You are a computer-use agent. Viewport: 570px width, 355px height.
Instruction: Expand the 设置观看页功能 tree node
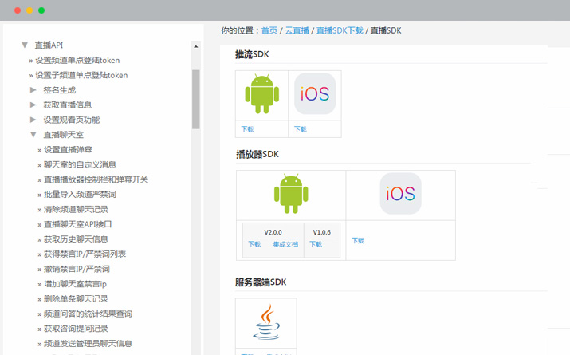coord(33,120)
